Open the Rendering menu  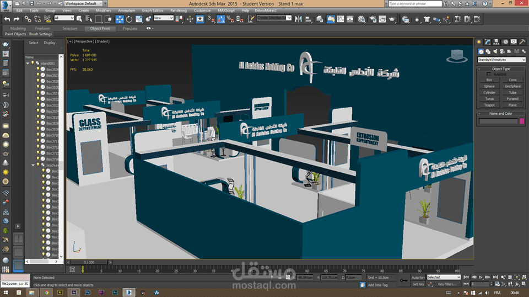tap(179, 10)
